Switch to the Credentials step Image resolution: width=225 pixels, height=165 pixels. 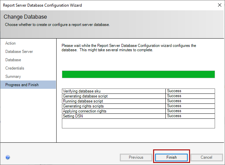point(15,68)
